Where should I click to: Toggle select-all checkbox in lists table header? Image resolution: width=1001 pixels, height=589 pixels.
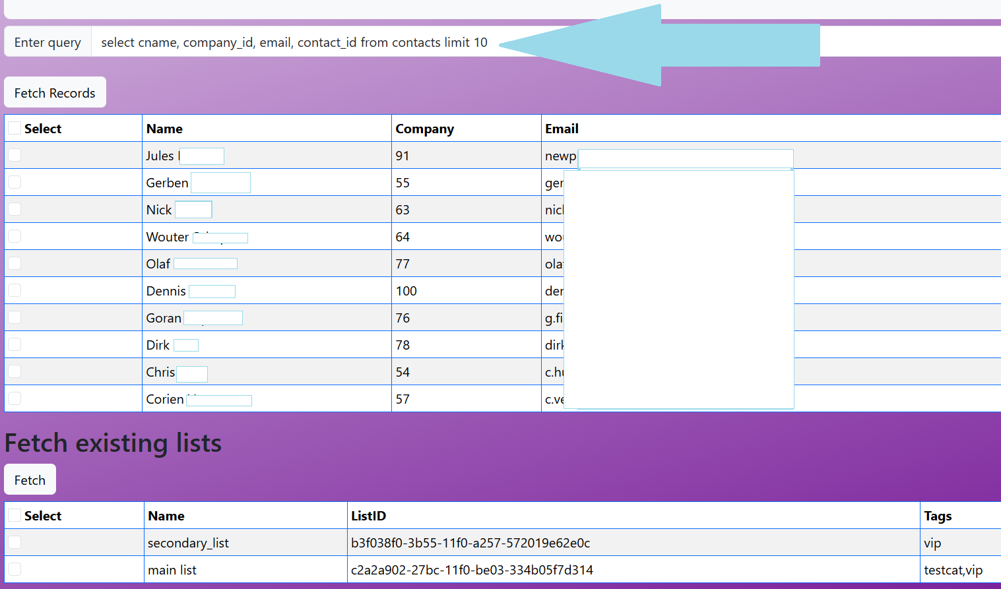15,516
